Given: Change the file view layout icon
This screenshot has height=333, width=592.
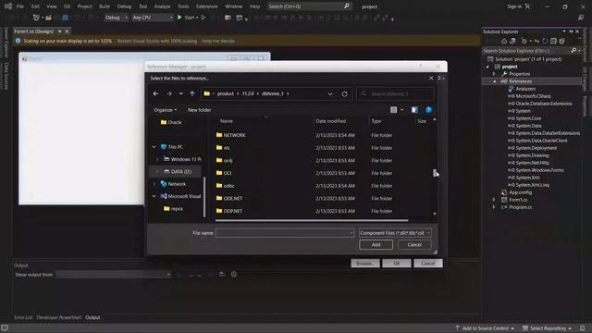Looking at the screenshot, I should pyautogui.click(x=393, y=110).
